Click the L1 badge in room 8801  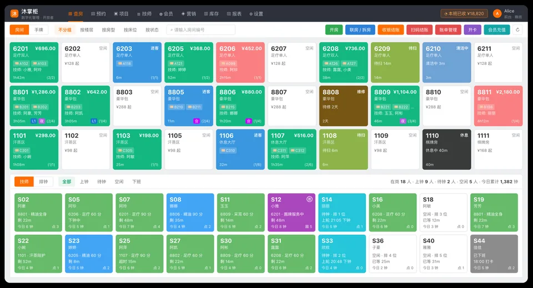click(34, 121)
